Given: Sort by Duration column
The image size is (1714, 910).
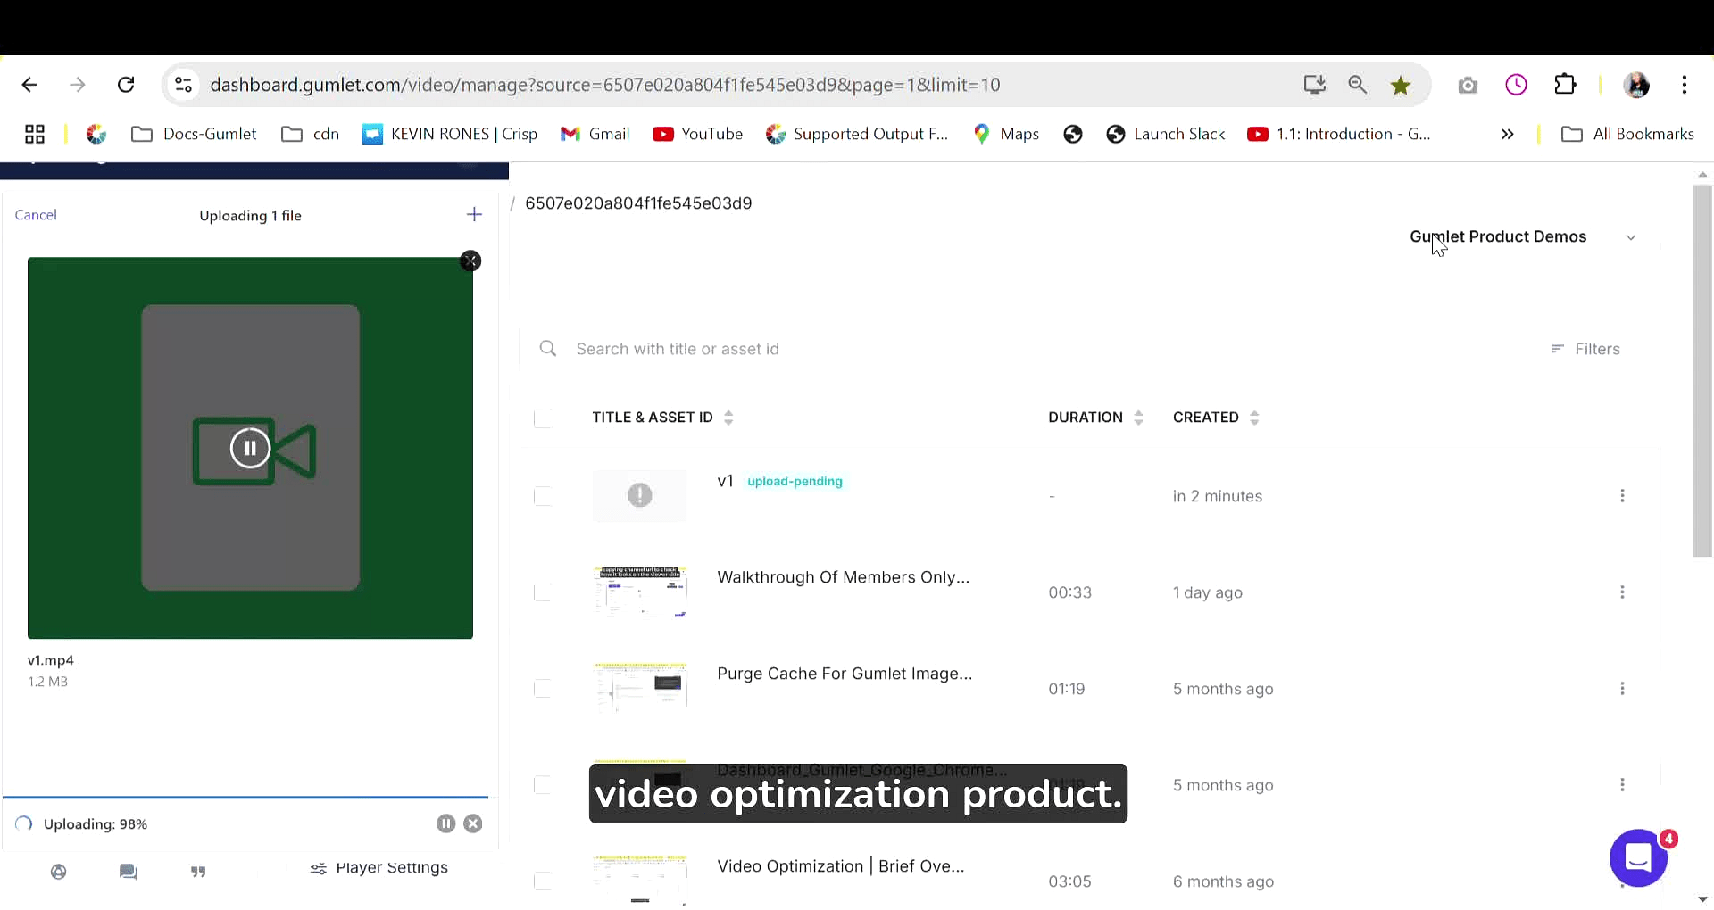Looking at the screenshot, I should tap(1095, 418).
